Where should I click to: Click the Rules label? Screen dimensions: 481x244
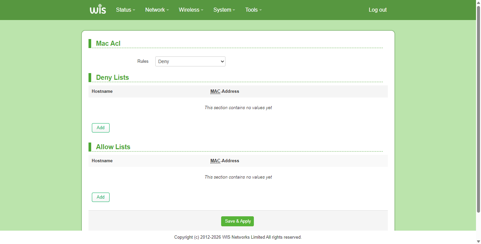pyautogui.click(x=143, y=61)
